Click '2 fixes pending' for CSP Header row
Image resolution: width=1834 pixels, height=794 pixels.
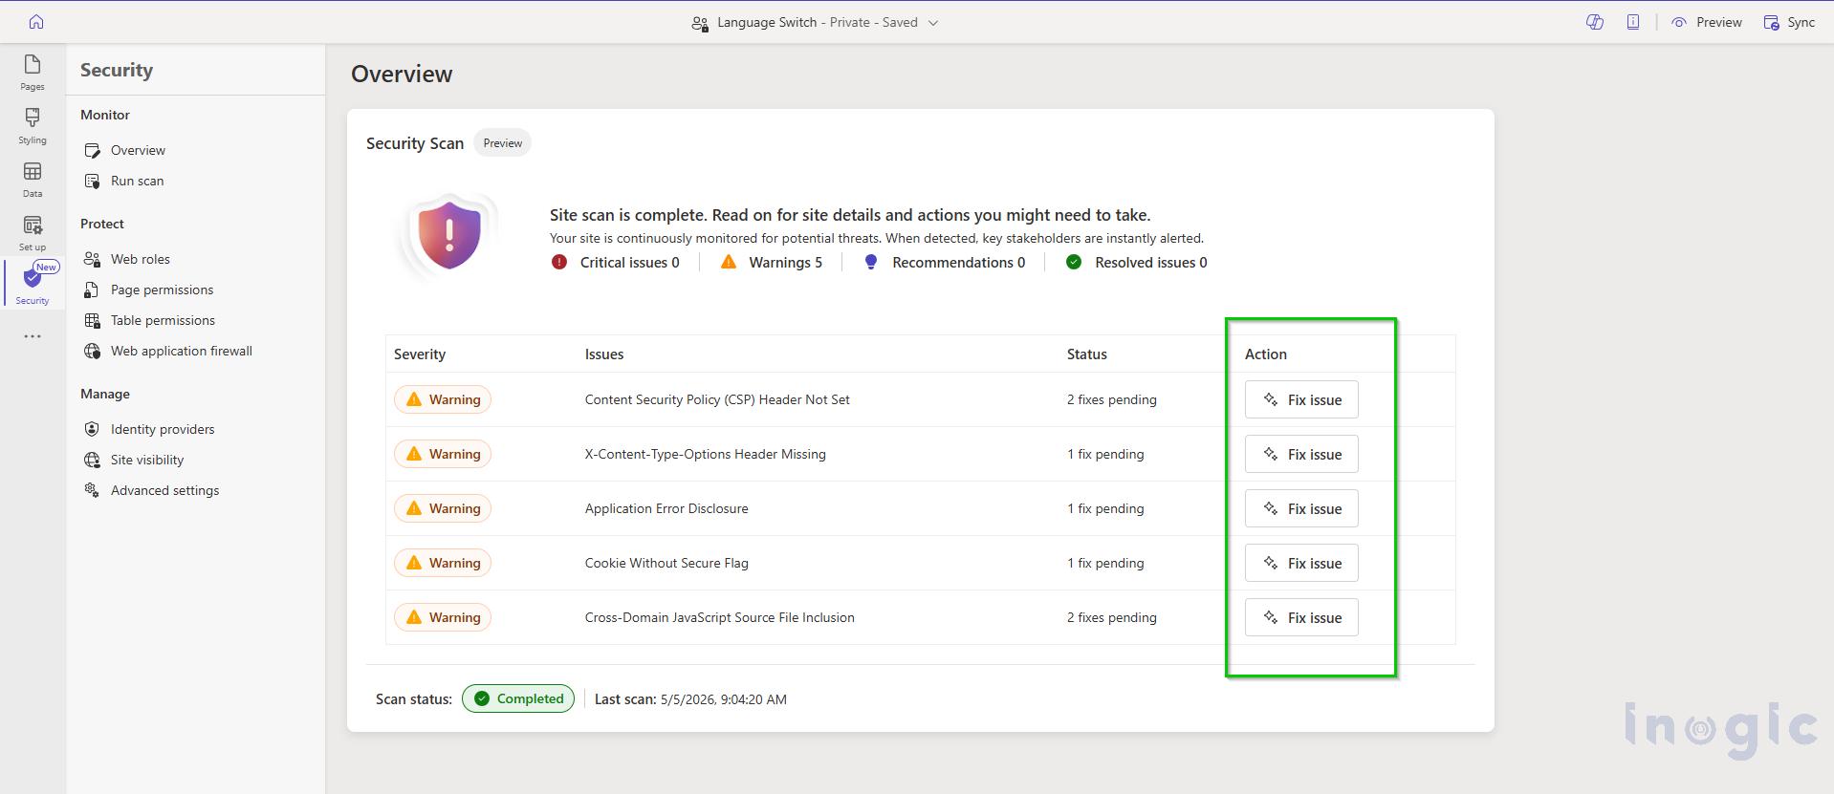1112,399
